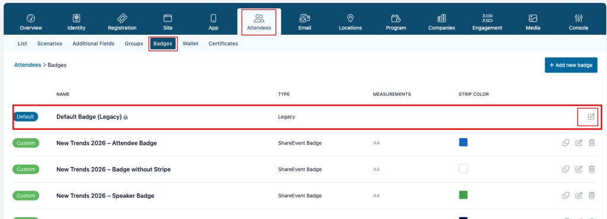The width and height of the screenshot is (607, 219).
Task: Open the Groups sub-tab
Action: 134,44
